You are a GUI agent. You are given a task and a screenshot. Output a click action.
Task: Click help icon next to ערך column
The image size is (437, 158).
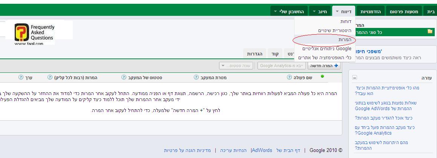pos(21,77)
